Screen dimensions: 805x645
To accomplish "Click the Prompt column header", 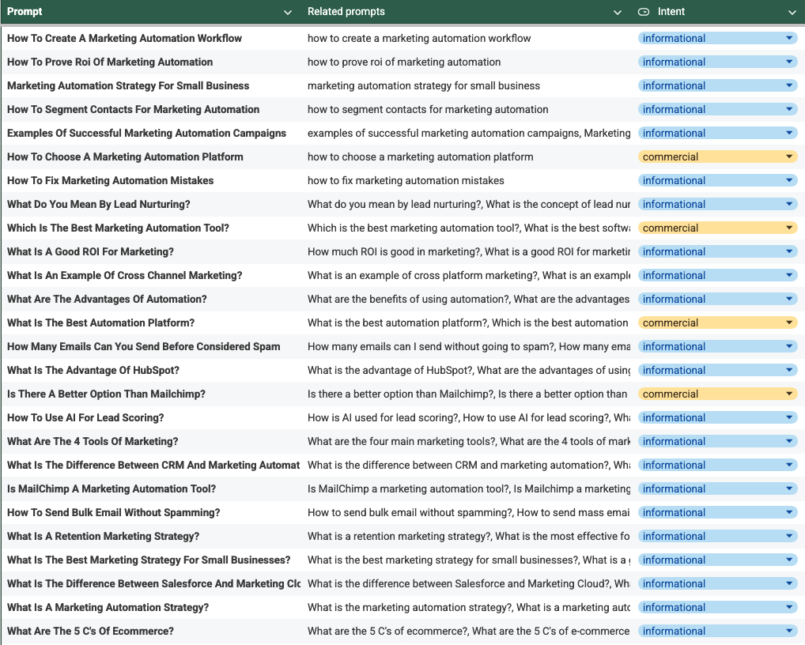I will 22,11.
